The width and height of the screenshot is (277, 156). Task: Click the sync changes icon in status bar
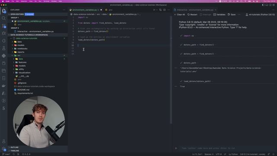13,154
